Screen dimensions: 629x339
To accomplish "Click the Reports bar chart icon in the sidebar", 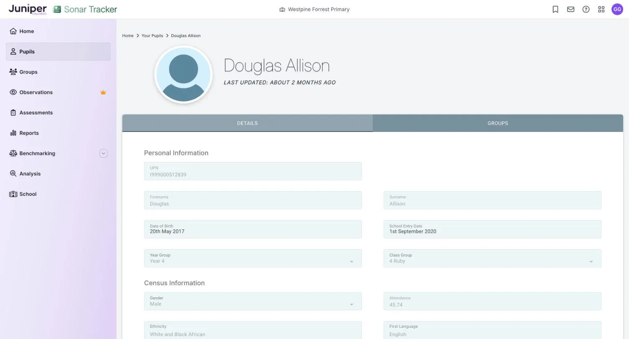I will coord(13,133).
